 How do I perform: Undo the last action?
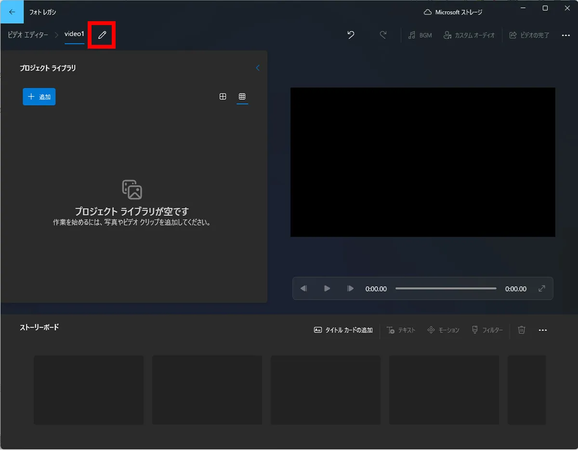(x=350, y=35)
